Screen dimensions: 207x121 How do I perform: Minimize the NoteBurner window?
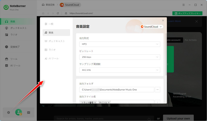pos(190,5)
